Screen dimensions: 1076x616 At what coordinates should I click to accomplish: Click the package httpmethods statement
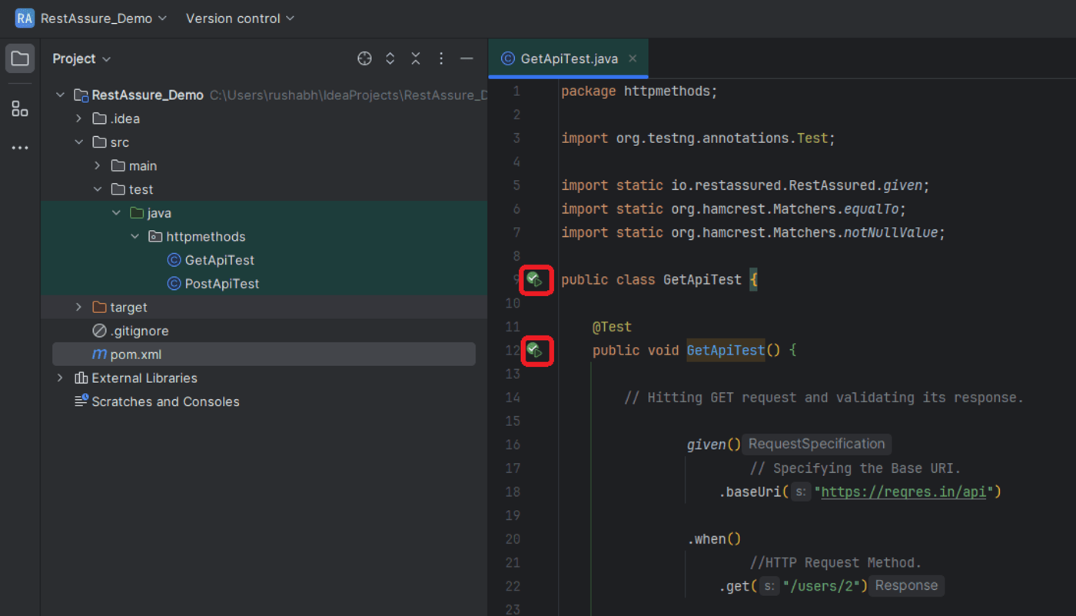(639, 92)
